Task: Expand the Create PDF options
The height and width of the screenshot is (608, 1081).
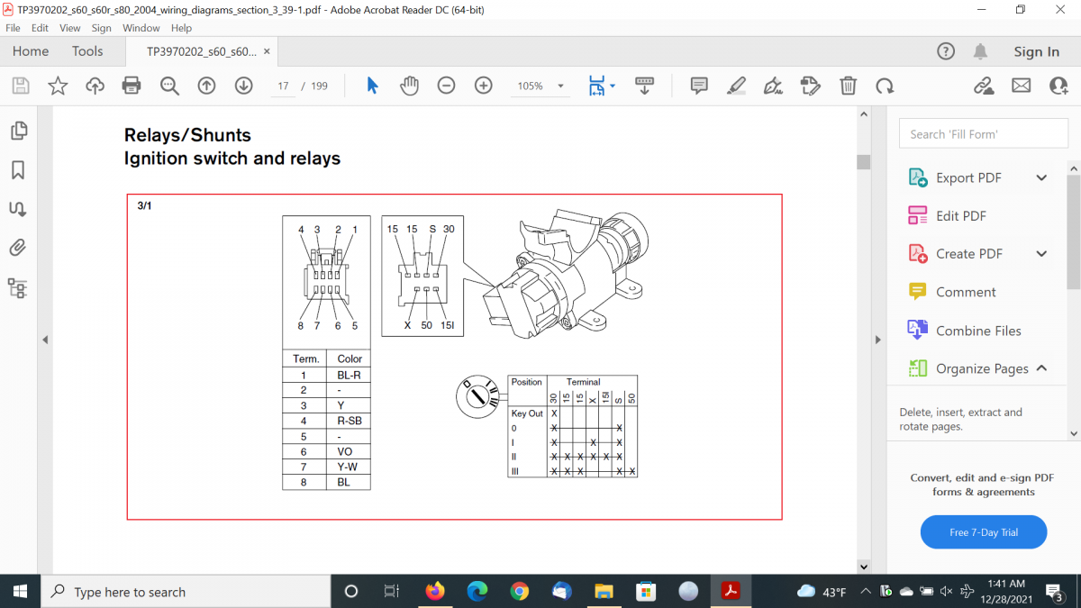Action: 1041,254
